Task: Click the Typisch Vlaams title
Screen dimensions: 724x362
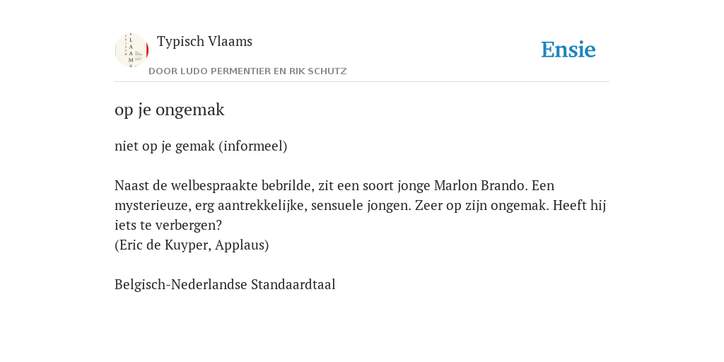Action: pos(204,42)
